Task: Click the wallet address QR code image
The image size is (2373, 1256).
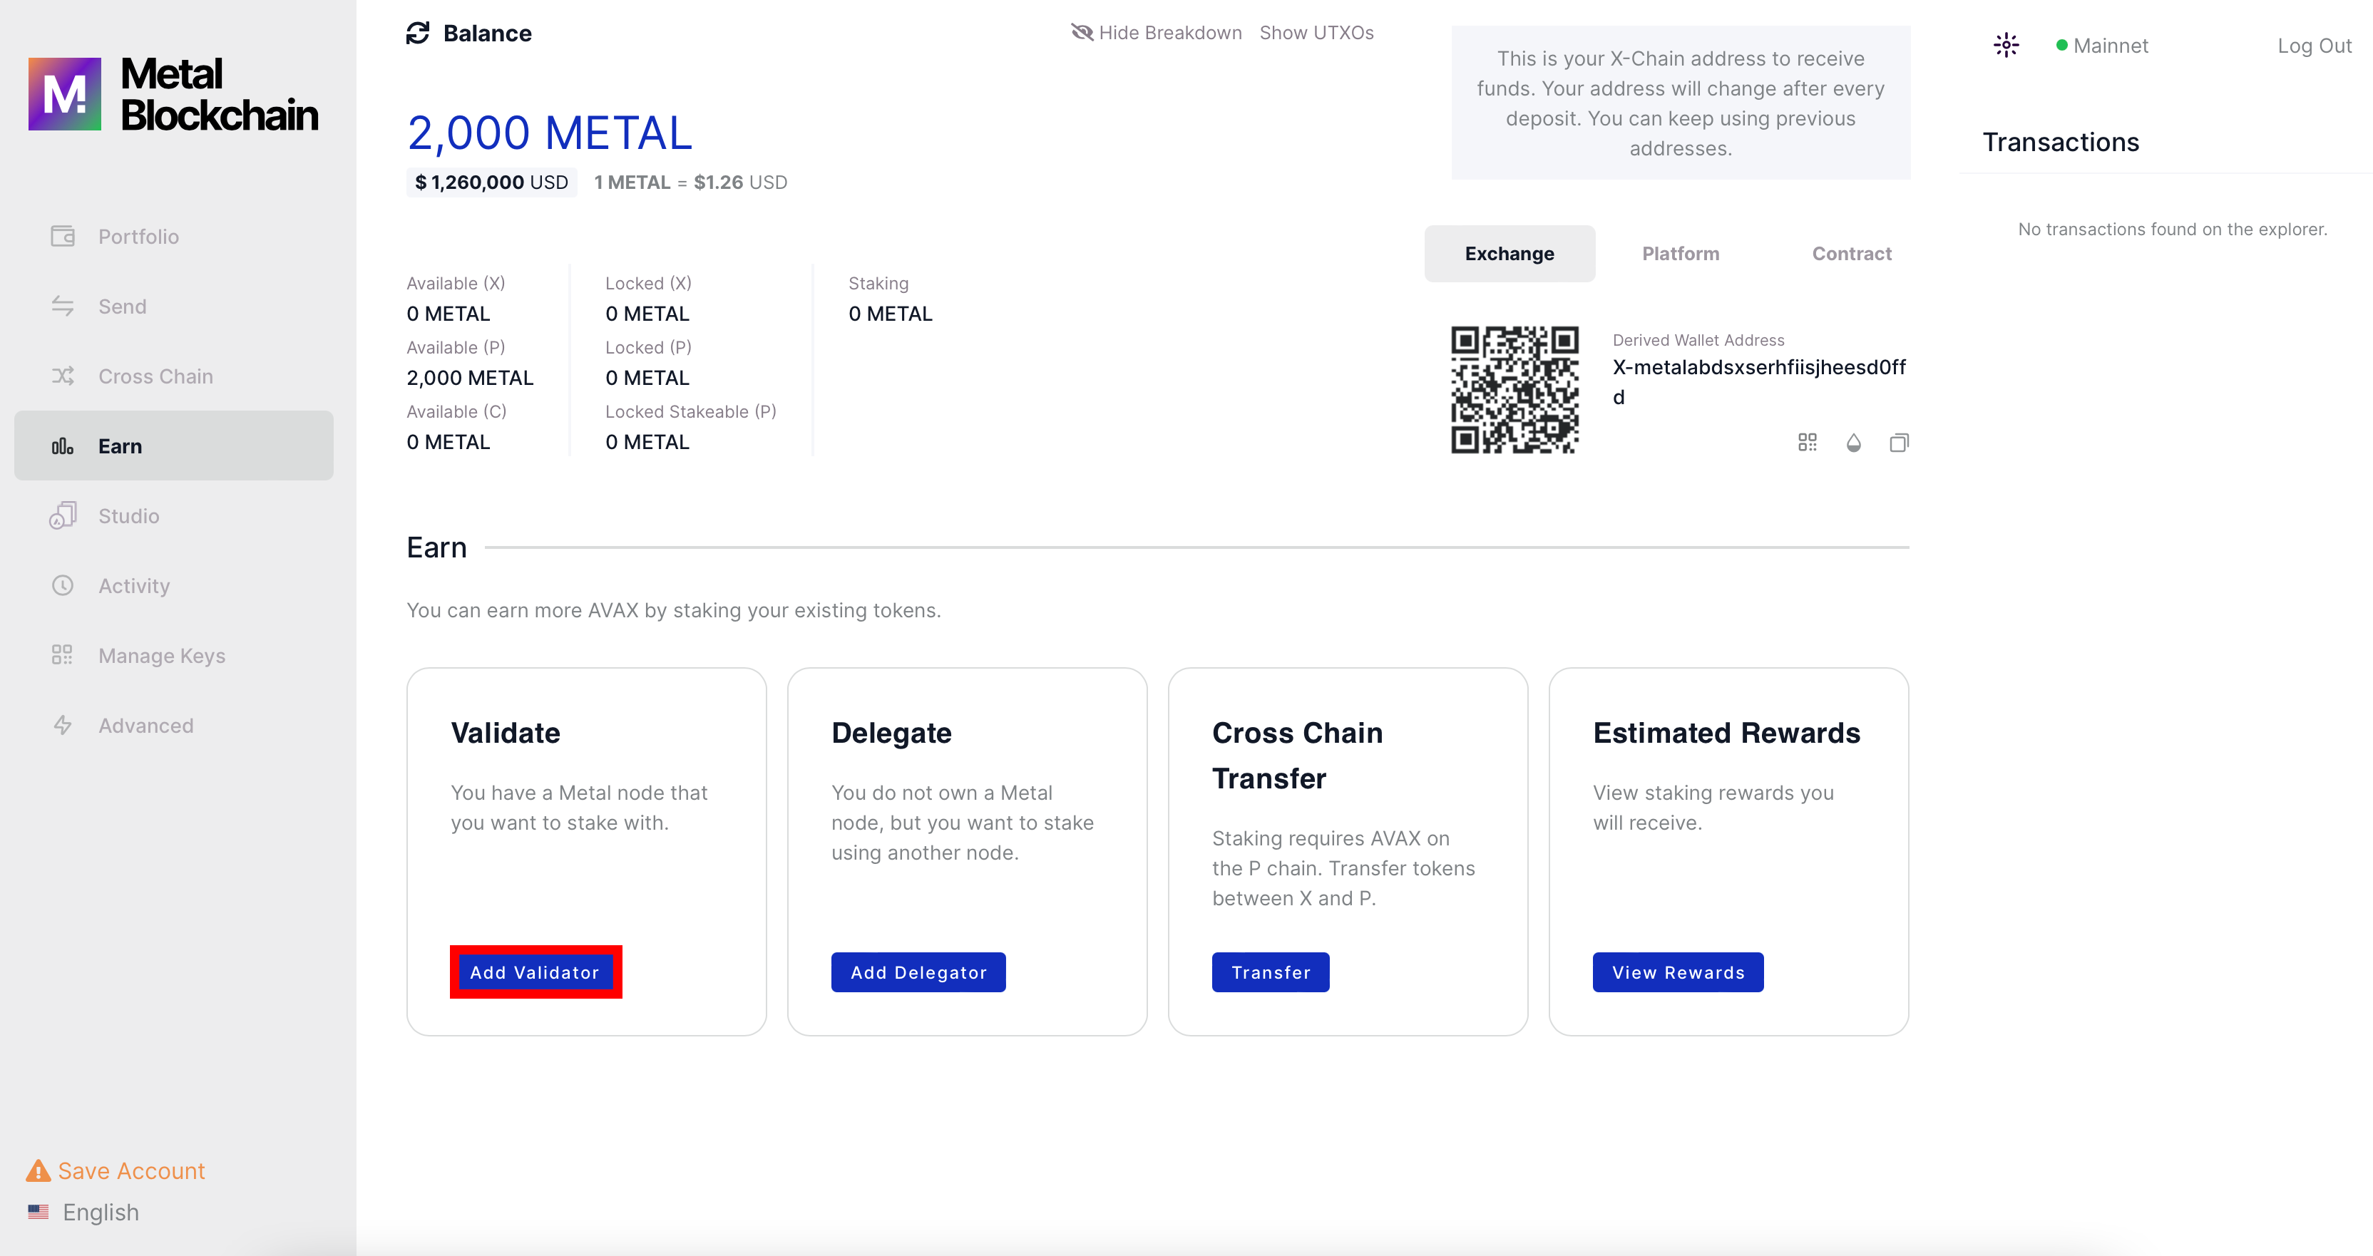Action: click(1514, 389)
